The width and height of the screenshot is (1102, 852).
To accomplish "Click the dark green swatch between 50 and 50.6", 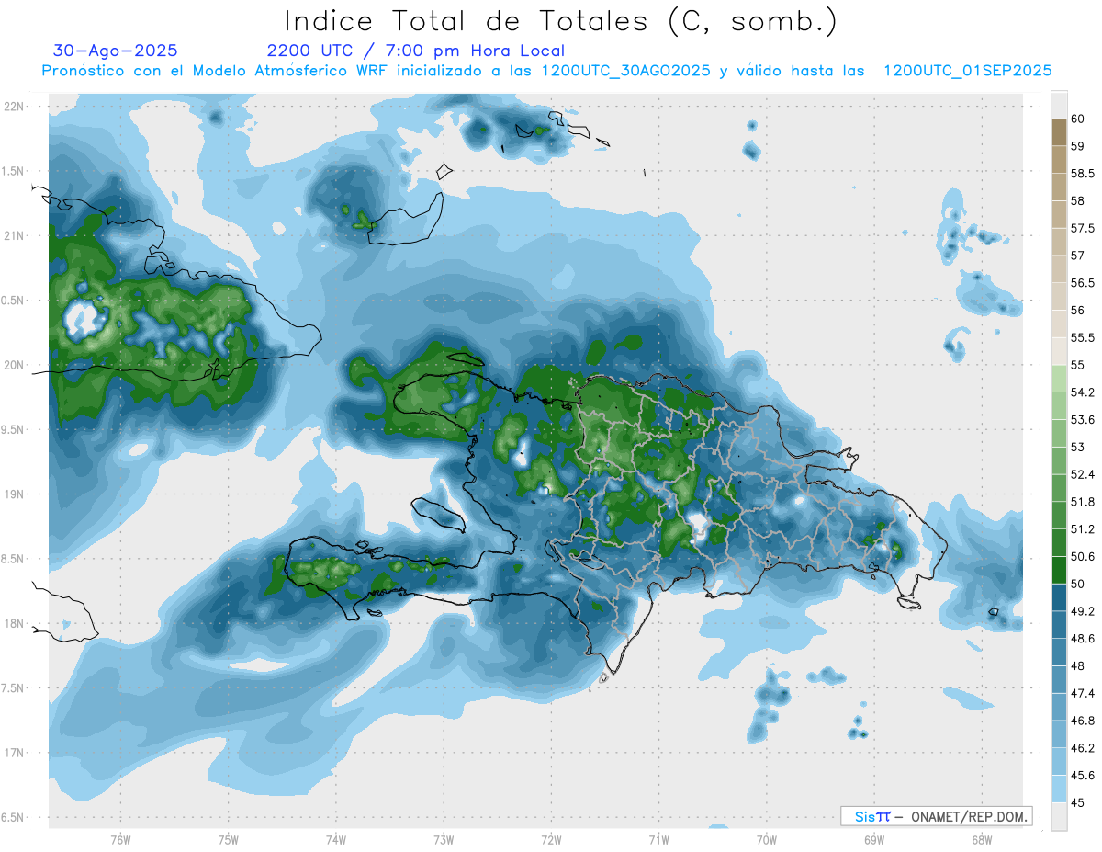I will [1059, 570].
